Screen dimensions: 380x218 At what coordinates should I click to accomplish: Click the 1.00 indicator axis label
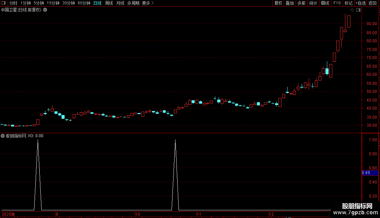(x=373, y=140)
